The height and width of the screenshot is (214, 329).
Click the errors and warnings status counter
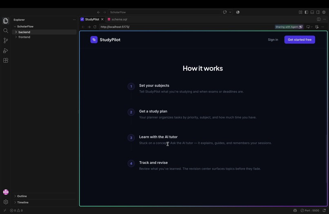pyautogui.click(x=16, y=210)
